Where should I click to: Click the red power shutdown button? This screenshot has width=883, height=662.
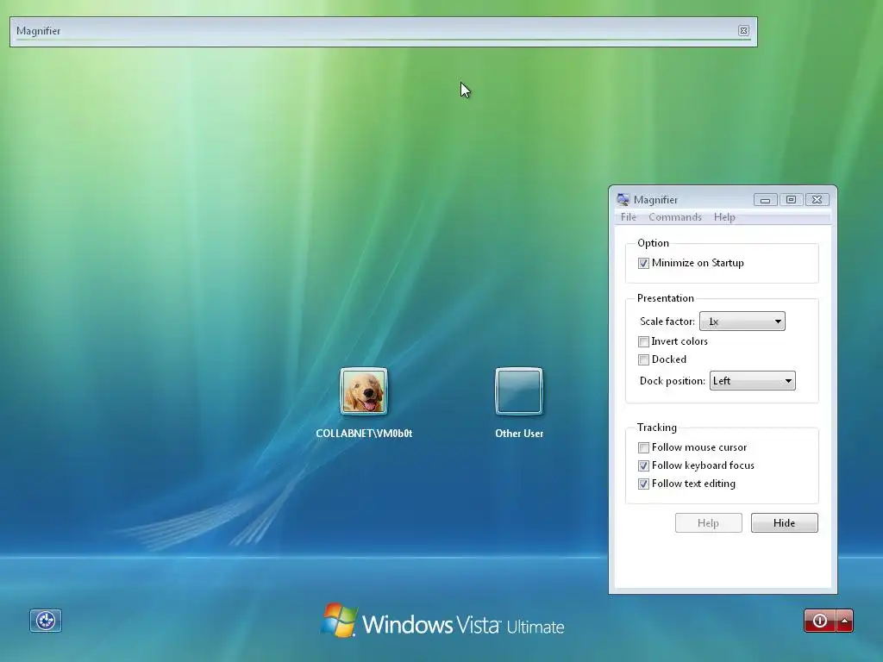[x=820, y=621]
